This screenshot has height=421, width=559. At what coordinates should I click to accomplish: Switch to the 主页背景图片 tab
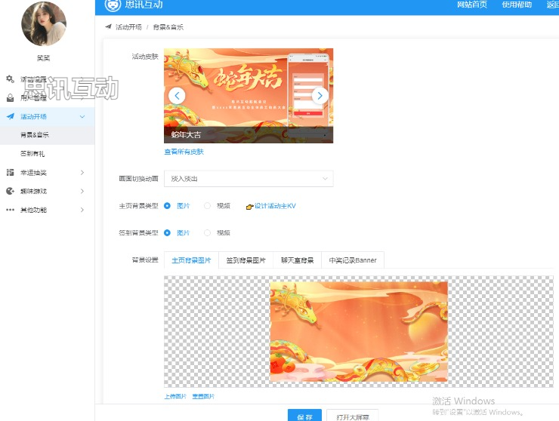click(191, 260)
